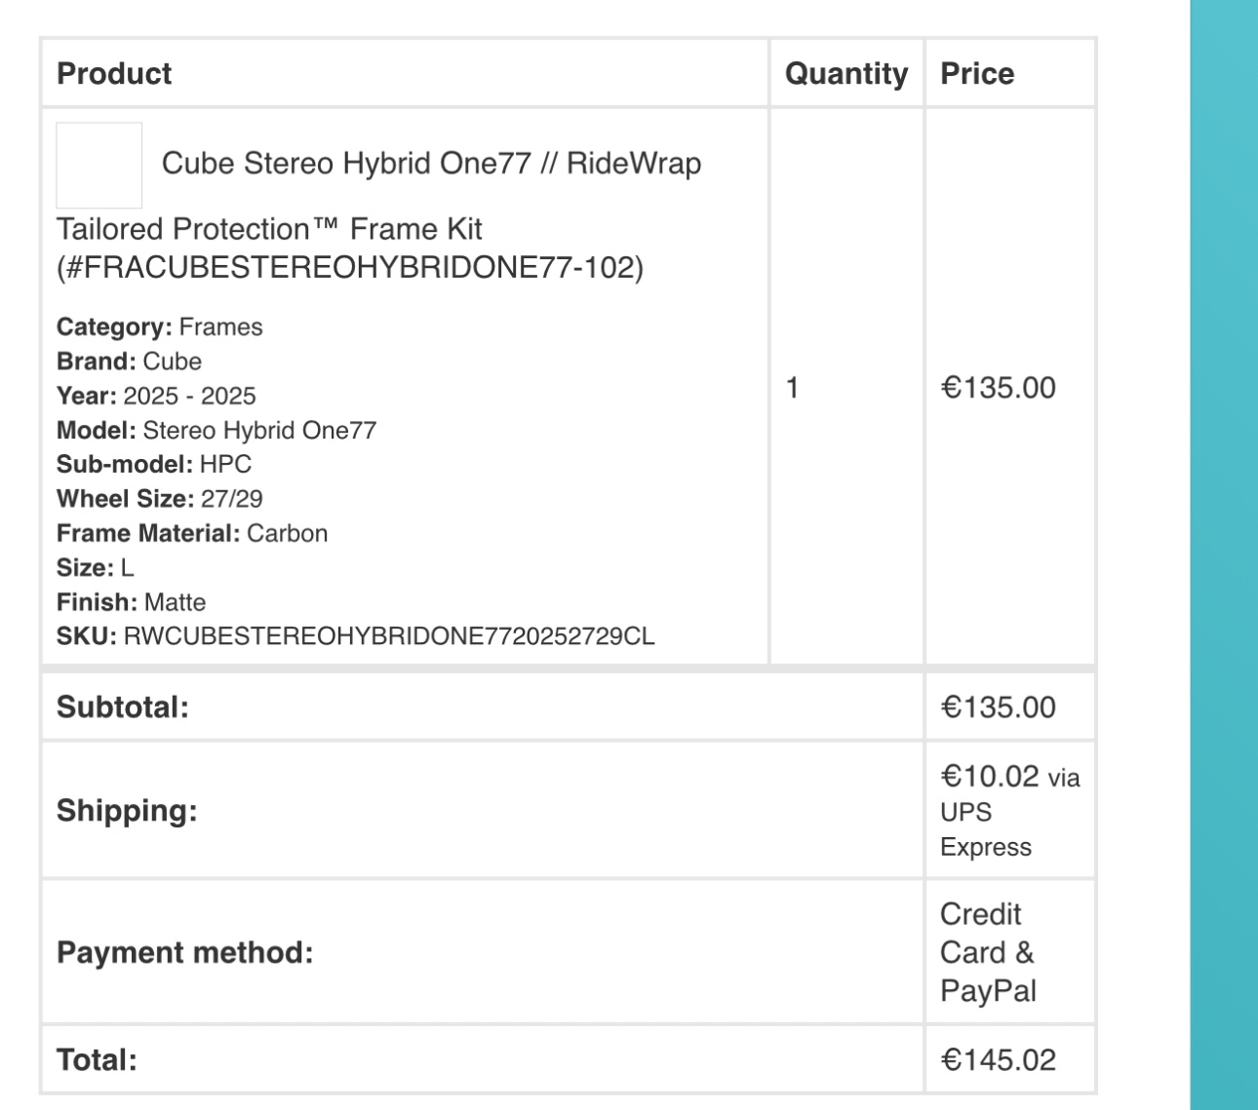Click the Product column header
Screen dimensions: 1258x1110
click(114, 73)
